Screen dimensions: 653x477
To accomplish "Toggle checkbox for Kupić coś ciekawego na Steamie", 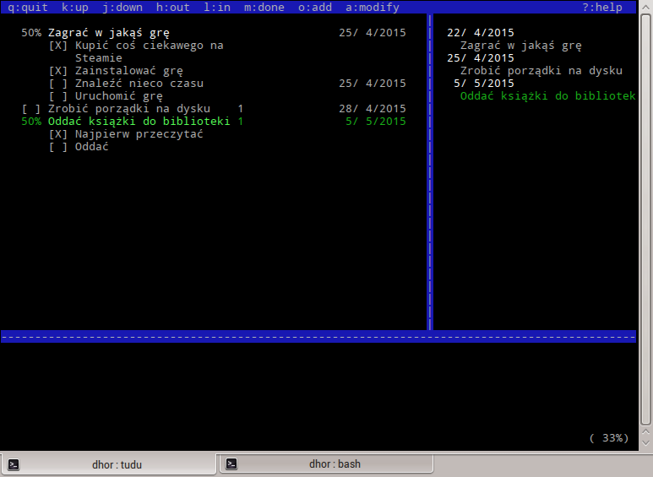I will tap(58, 46).
